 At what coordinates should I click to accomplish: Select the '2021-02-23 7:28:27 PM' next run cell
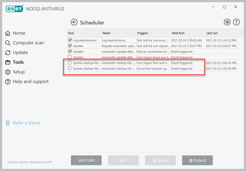pos(186,46)
